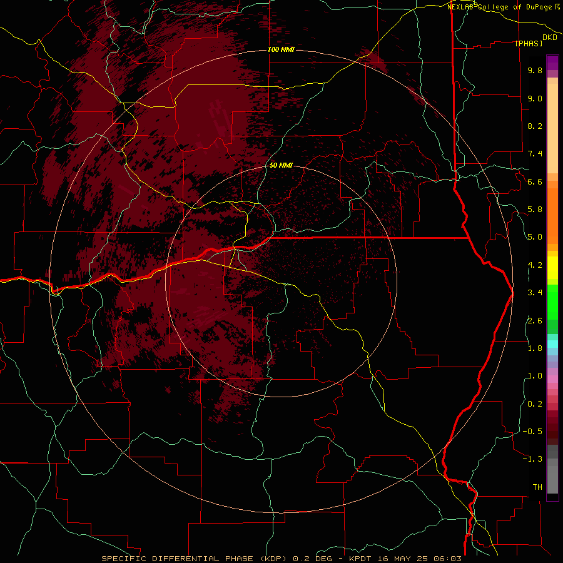The width and height of the screenshot is (563, 563).
Task: Pick the orange band of the color scale
Action: click(x=552, y=216)
